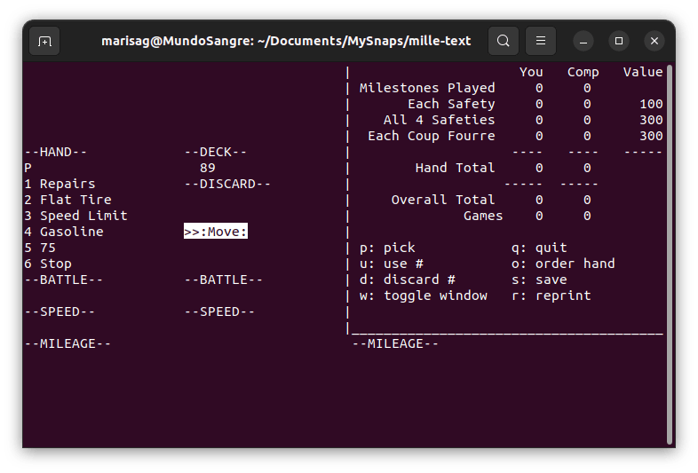Open a new terminal tab
The width and height of the screenshot is (698, 473).
tap(44, 41)
